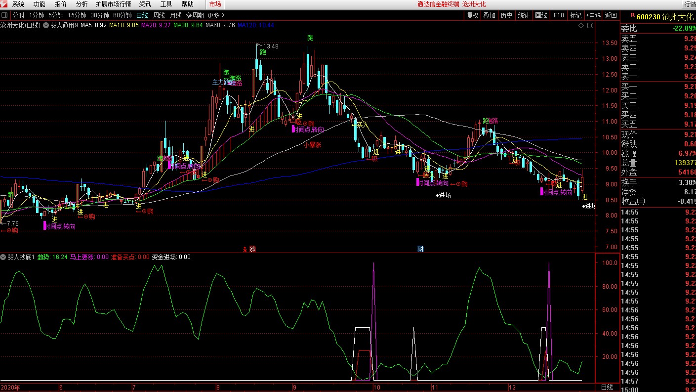Click the 买一 bid row in quote panel

pos(658,87)
